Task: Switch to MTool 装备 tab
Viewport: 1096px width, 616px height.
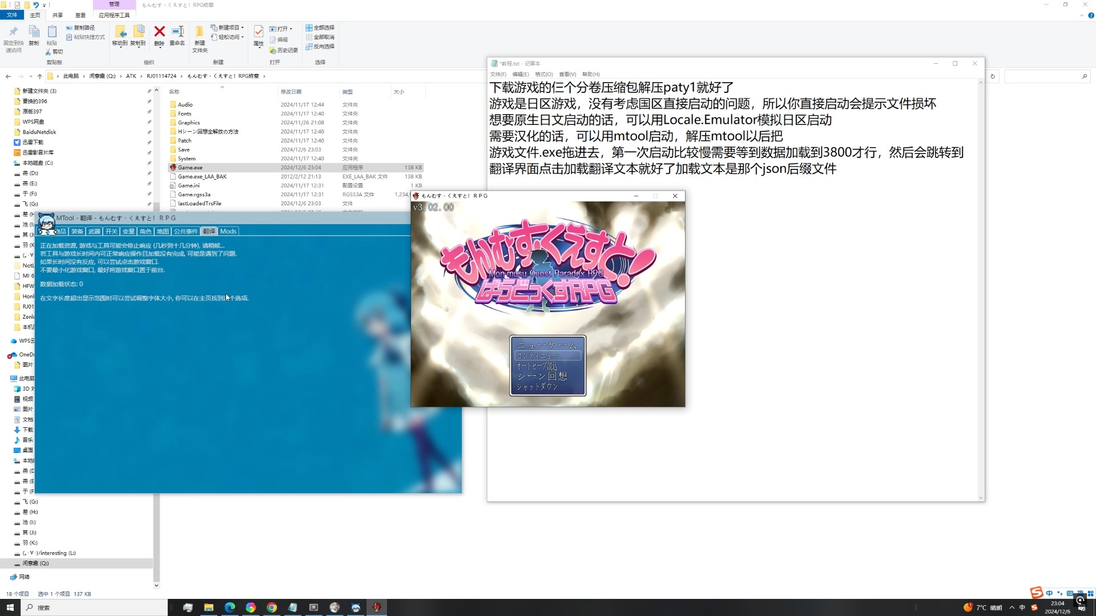Action: pyautogui.click(x=77, y=231)
